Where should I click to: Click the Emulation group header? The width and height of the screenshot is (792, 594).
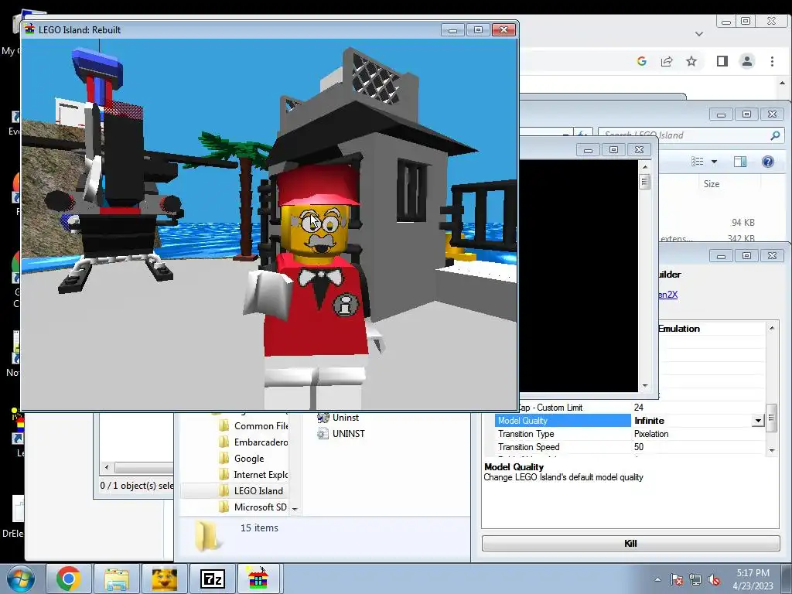pos(679,328)
